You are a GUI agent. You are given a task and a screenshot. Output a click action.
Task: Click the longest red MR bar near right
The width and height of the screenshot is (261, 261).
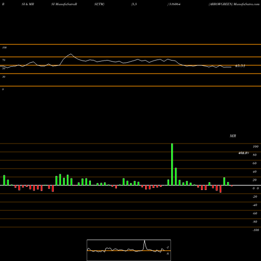[221, 189]
